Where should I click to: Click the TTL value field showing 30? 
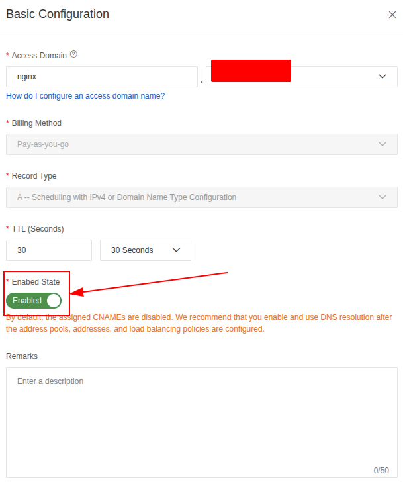49,250
